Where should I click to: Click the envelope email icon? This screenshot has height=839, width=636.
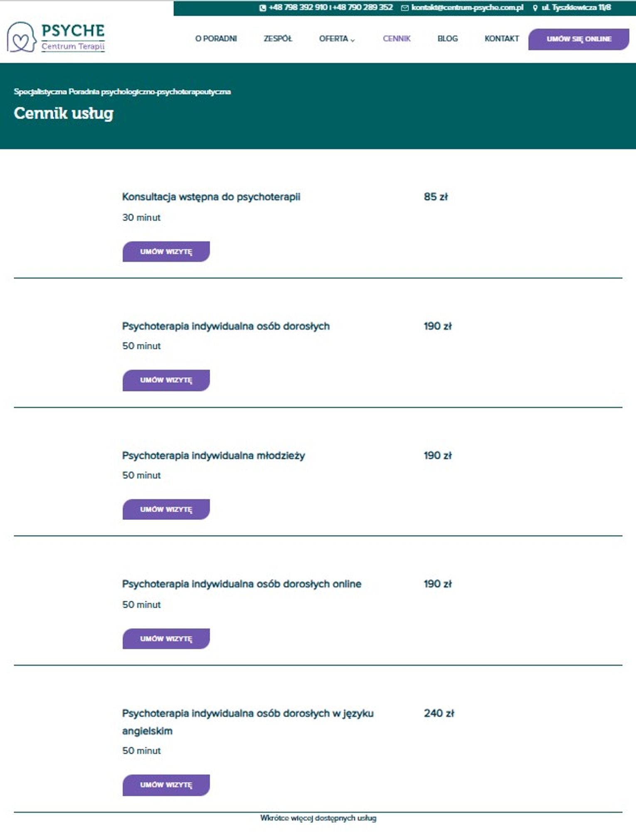pos(404,8)
